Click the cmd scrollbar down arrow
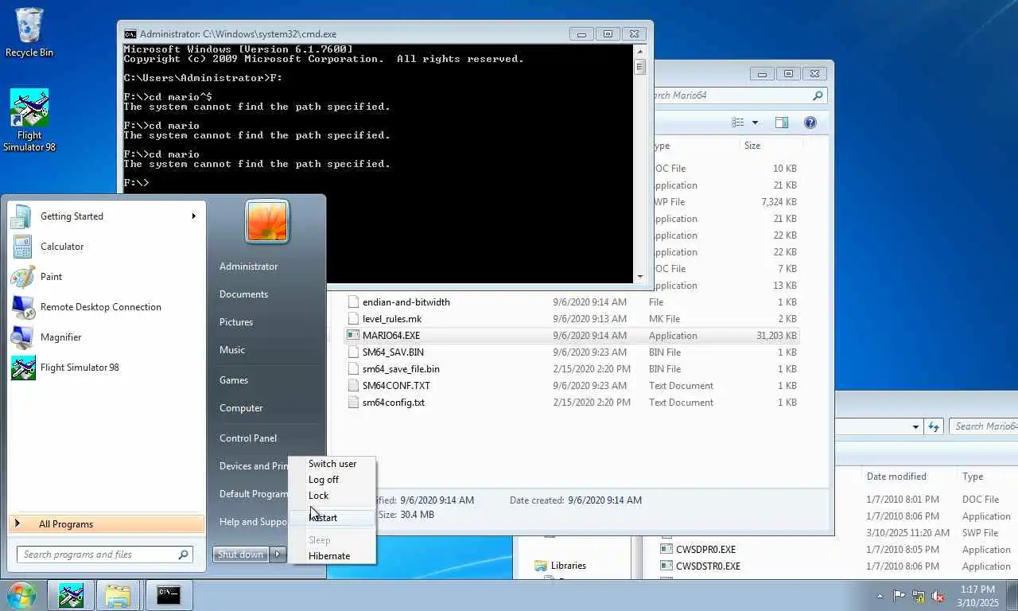Image resolution: width=1018 pixels, height=611 pixels. tap(640, 277)
